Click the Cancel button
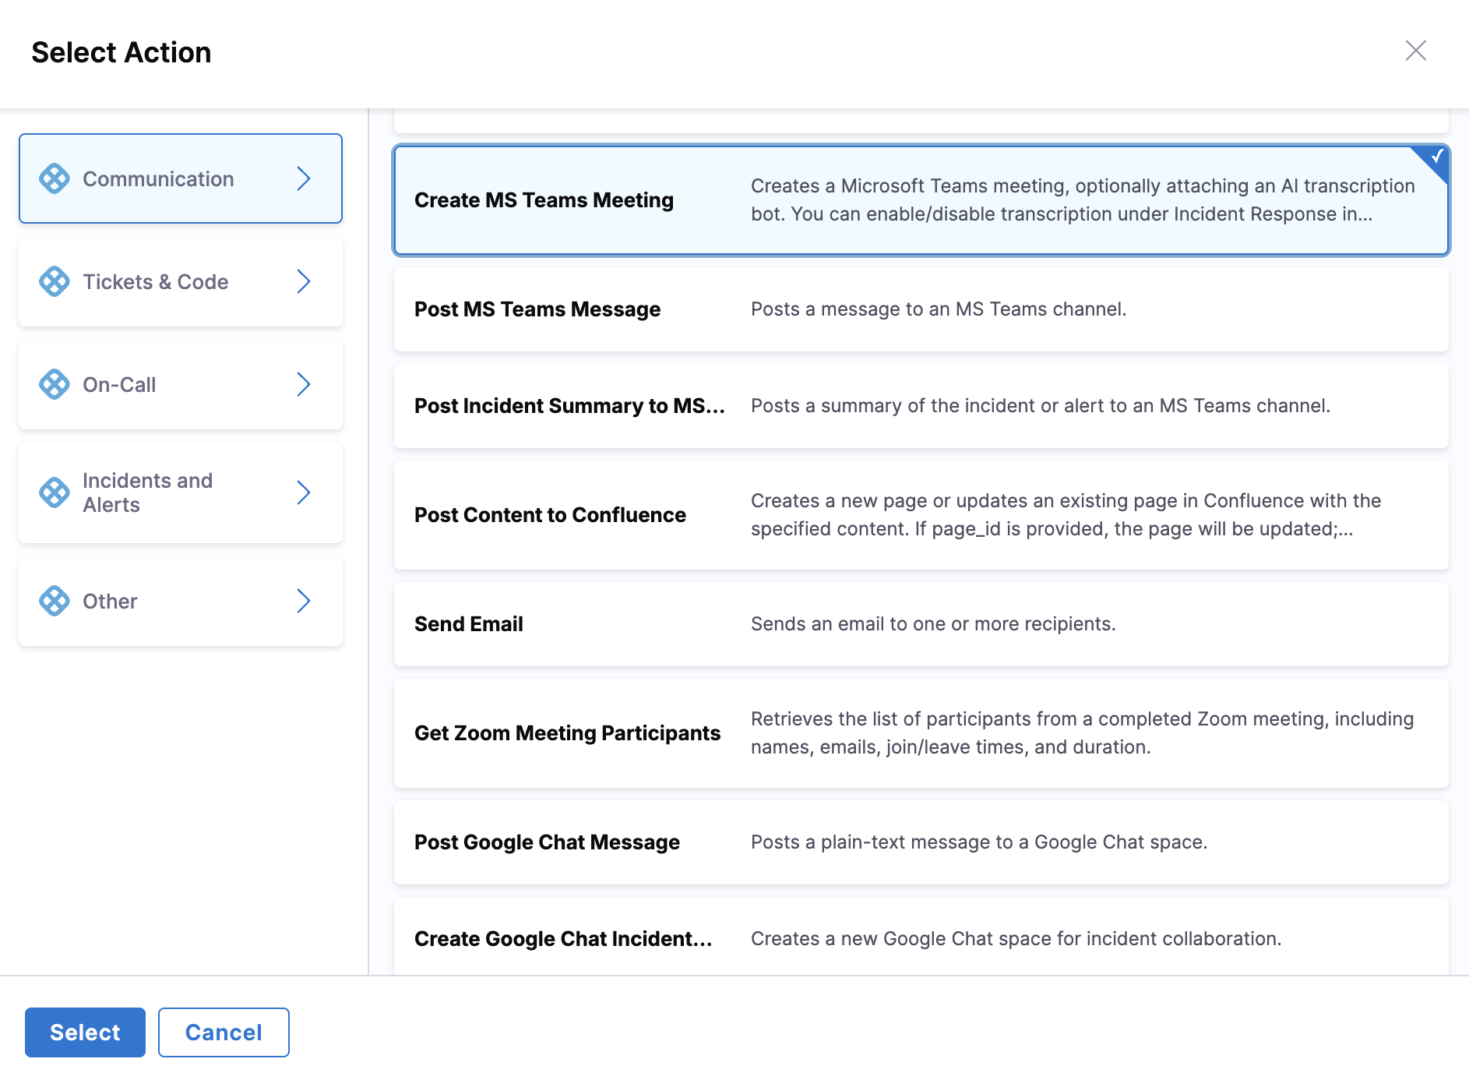 point(224,1032)
